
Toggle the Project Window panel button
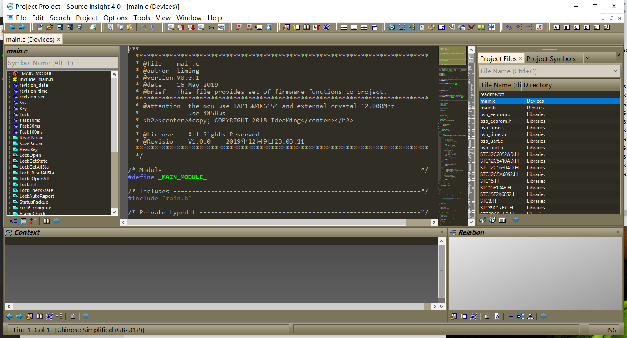392,28
